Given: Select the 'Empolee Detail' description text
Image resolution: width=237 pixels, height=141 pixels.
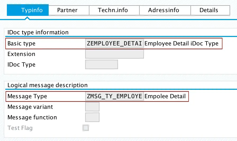Looking at the screenshot, I should coord(165,96).
